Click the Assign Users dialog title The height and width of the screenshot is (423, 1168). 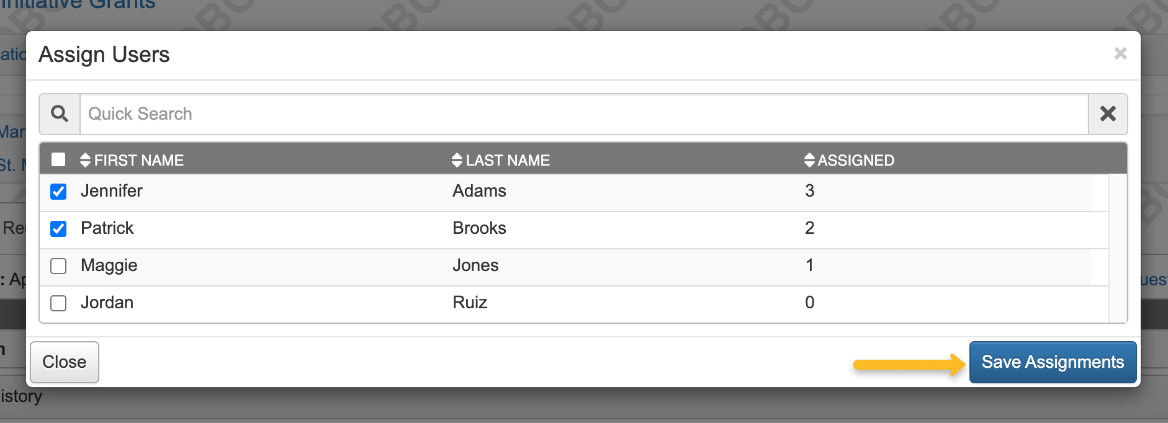pos(104,55)
